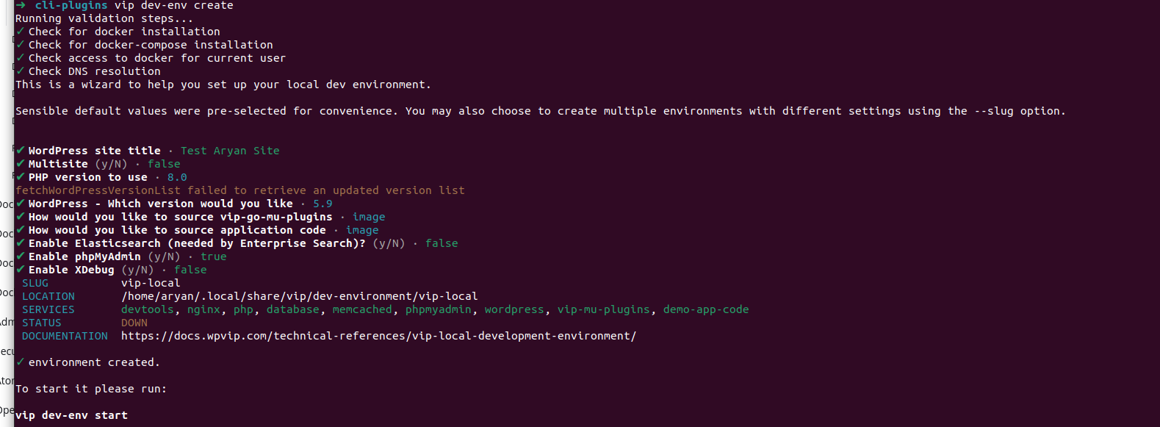
Task: Click the image value for vip-go-mu-plugins source
Action: [369, 217]
